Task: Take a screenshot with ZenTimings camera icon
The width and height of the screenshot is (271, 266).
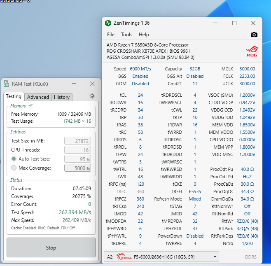Action: [254, 35]
